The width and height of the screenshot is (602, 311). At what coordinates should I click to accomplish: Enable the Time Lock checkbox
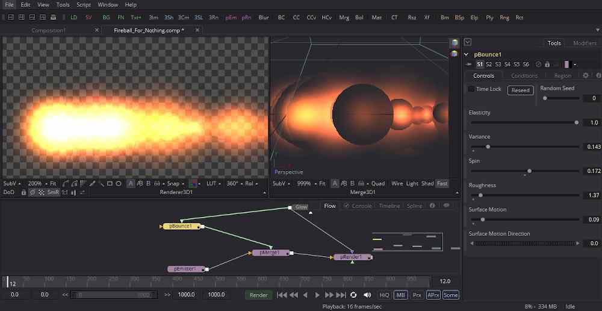point(471,89)
